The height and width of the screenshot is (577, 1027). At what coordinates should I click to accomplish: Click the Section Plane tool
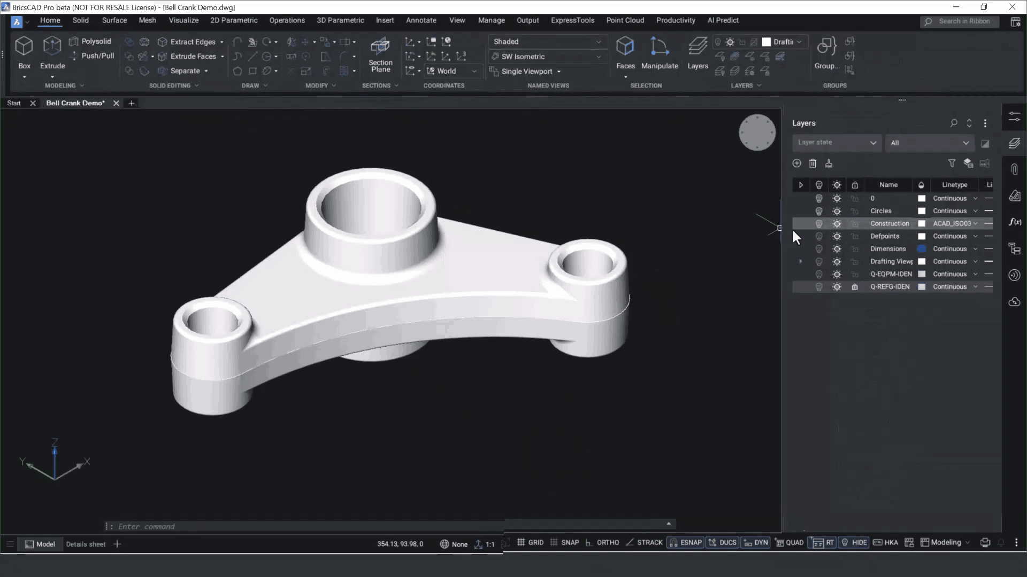[380, 55]
